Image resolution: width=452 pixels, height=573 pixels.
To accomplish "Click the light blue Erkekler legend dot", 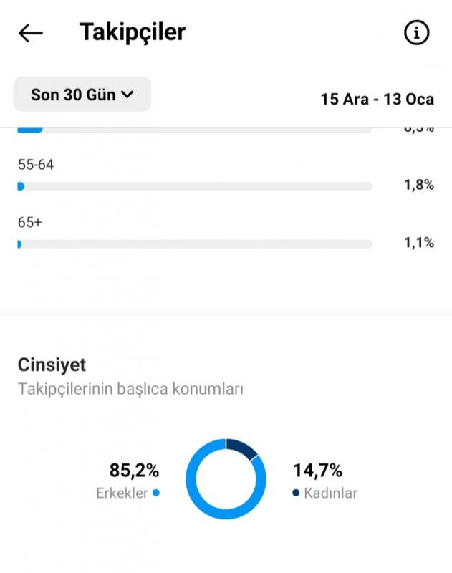I will (x=156, y=493).
